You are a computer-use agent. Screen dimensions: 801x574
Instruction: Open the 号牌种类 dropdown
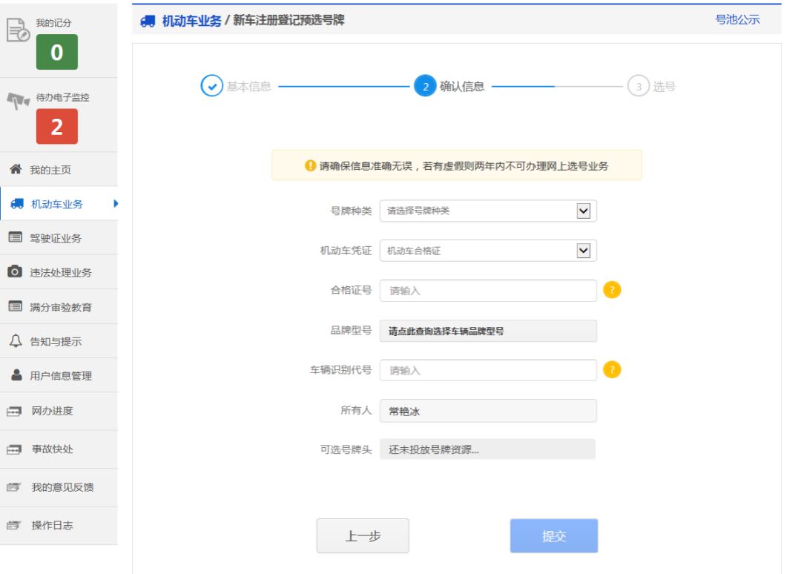point(584,211)
